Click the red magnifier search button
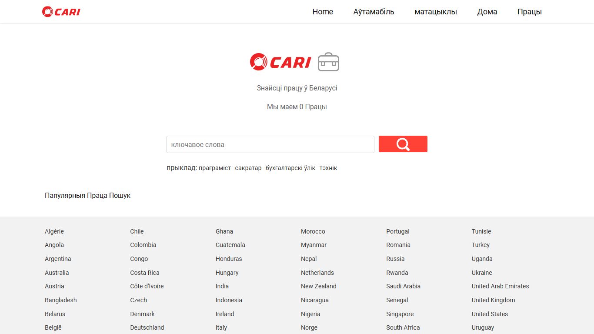594x334 pixels. [403, 144]
